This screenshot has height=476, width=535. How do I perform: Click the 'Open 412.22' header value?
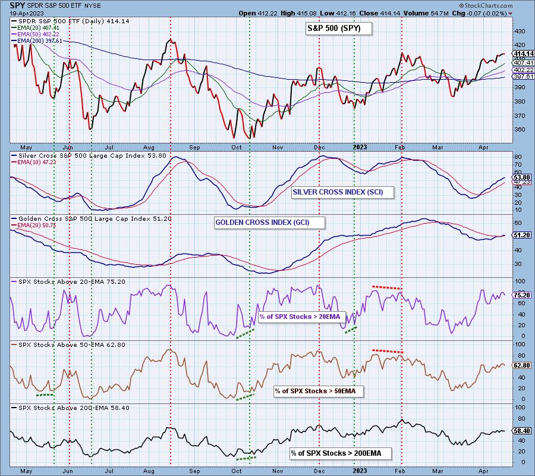(258, 14)
